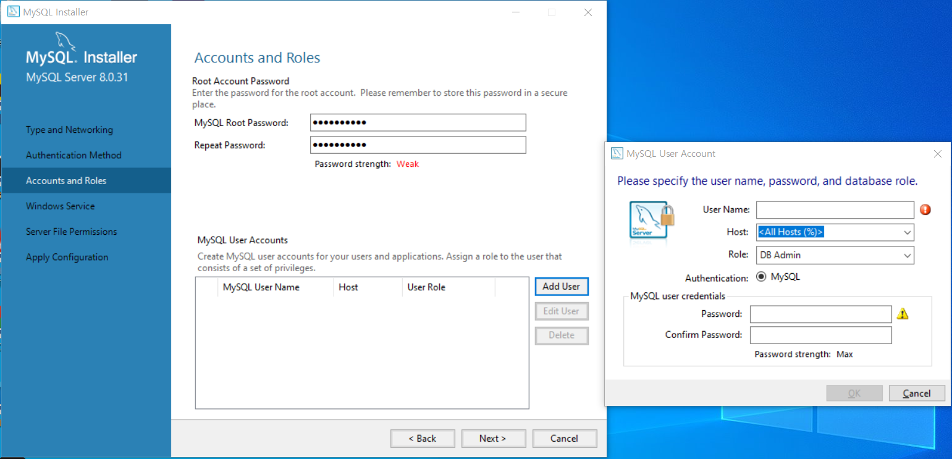Click the Host column header
Image resolution: width=952 pixels, height=459 pixels.
368,287
